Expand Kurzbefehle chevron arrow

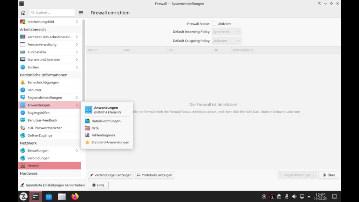coord(77,52)
